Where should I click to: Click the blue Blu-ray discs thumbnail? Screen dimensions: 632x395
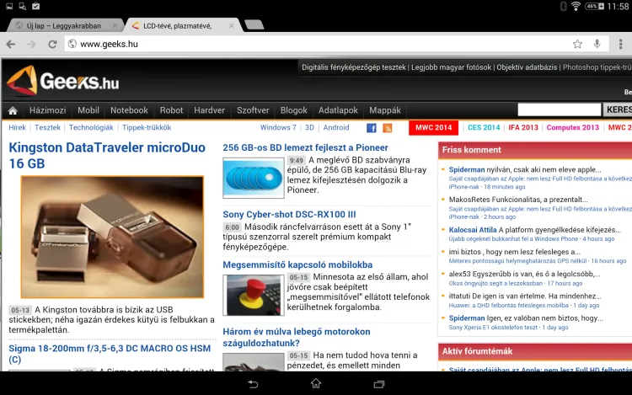[x=254, y=178]
